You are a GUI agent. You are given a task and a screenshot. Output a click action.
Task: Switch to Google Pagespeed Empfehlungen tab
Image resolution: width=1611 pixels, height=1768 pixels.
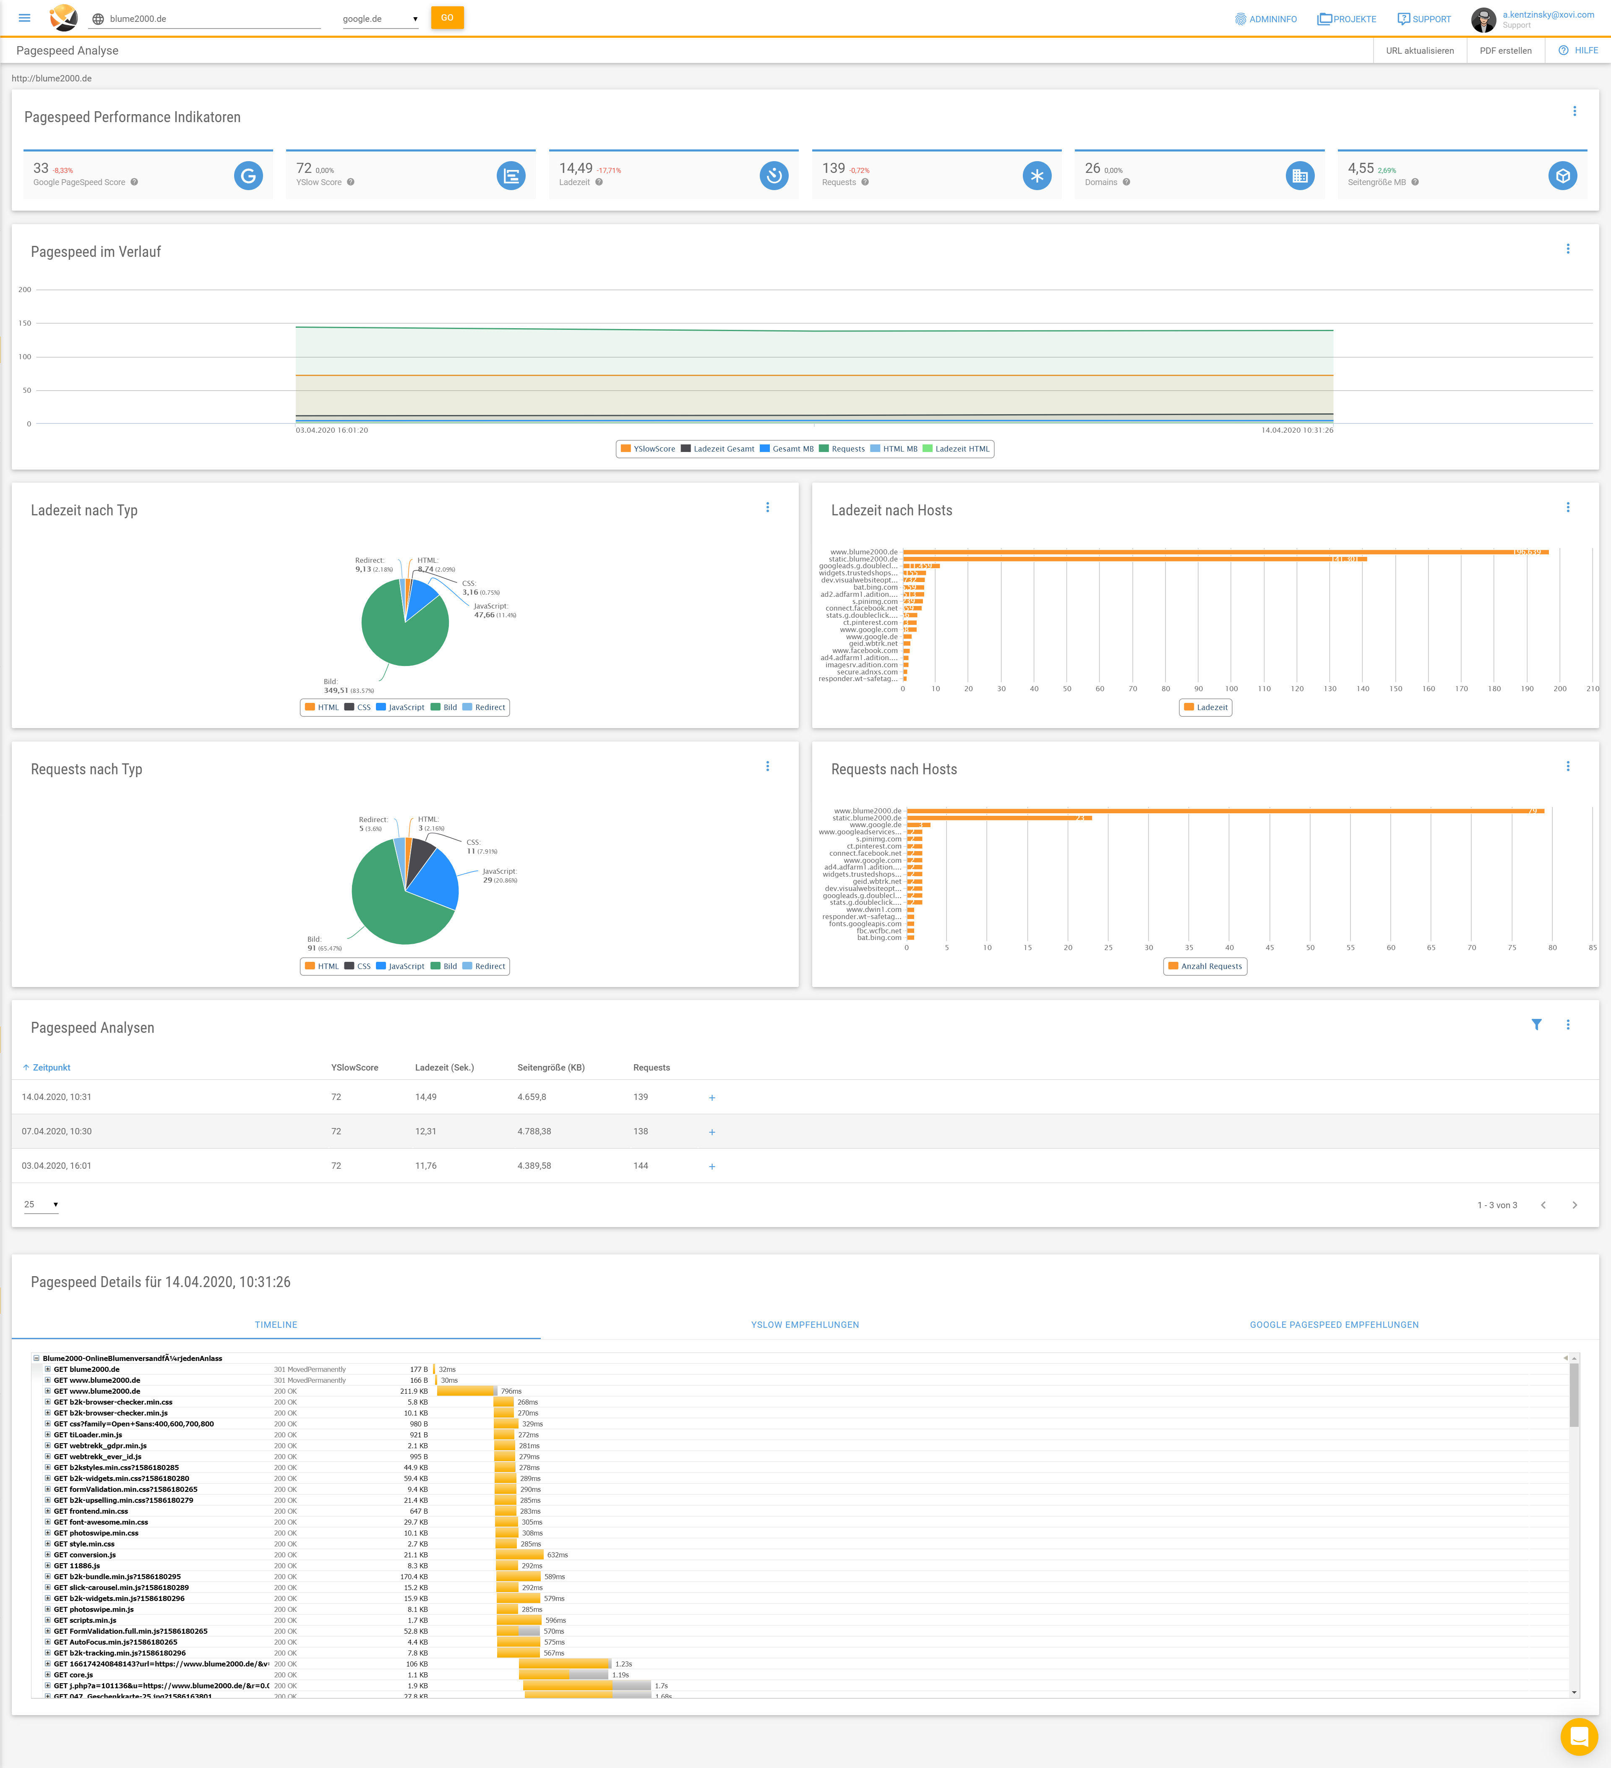1334,1325
